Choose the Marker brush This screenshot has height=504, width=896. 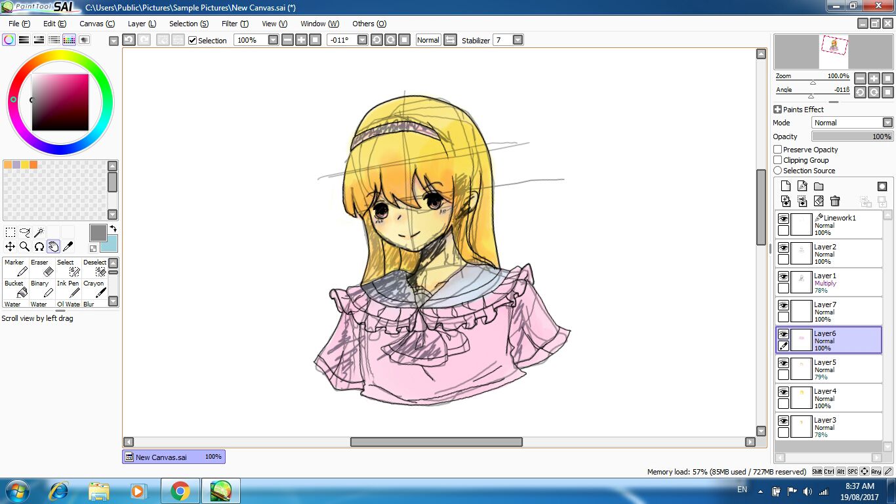click(x=16, y=268)
